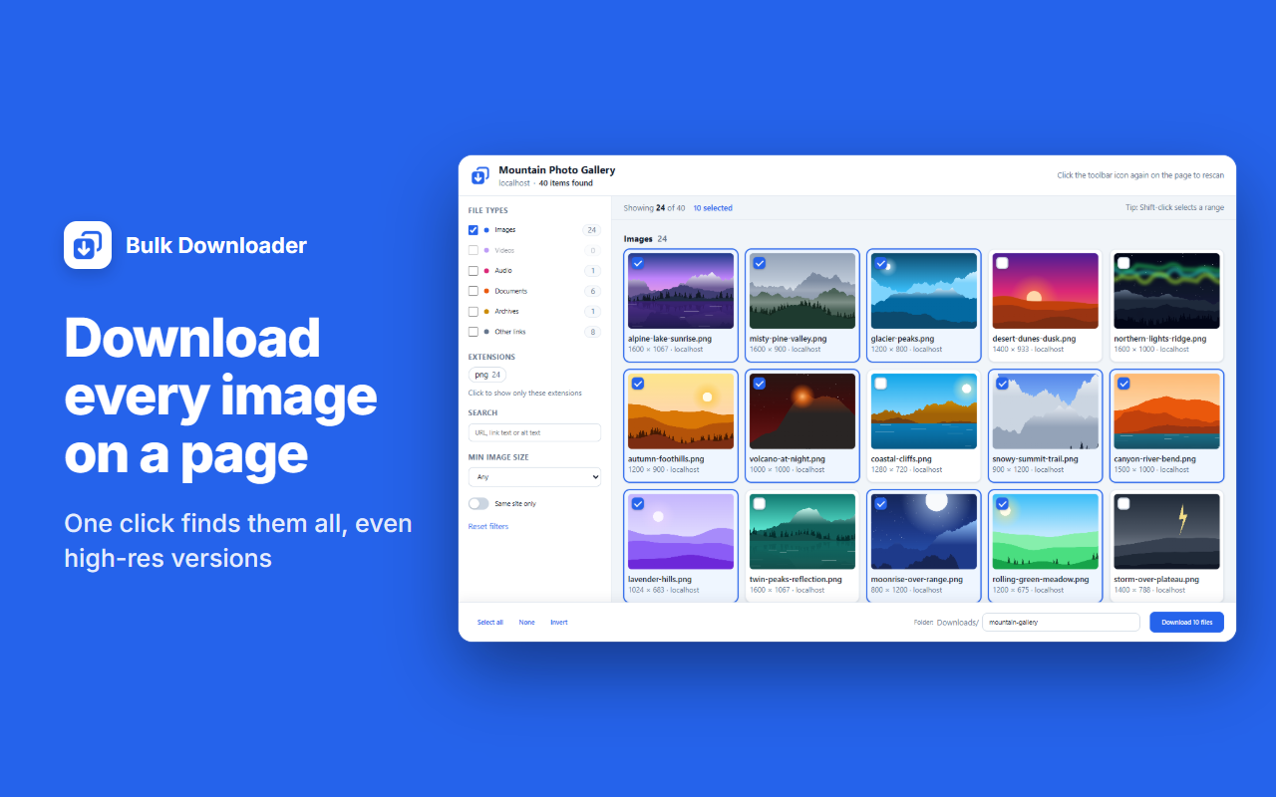Click the Reset filters link
The image size is (1276, 797).
pos(488,526)
